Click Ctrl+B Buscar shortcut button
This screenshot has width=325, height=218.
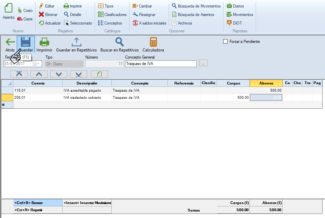coord(38,203)
